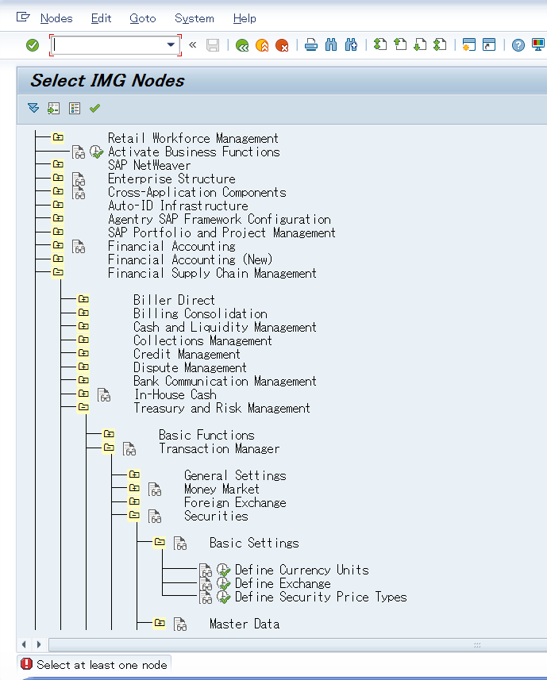Open the Edit menu
The height and width of the screenshot is (680, 547).
coord(101,18)
